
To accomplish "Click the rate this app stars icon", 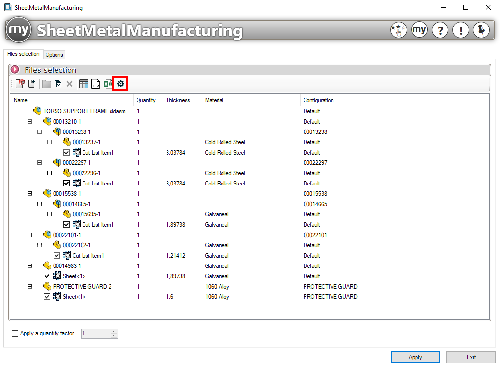I will click(398, 30).
